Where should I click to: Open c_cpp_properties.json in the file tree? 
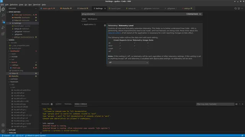(20, 46)
